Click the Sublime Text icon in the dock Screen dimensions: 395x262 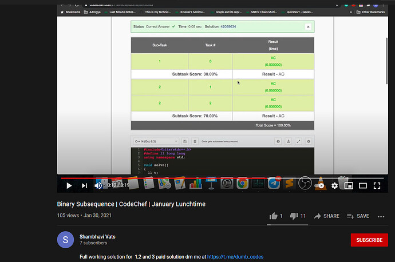coord(290,183)
